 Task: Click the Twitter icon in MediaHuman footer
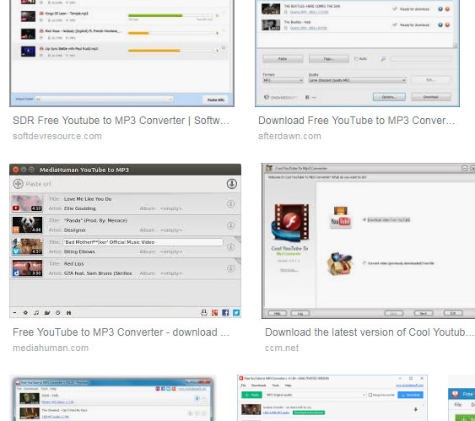click(x=236, y=312)
